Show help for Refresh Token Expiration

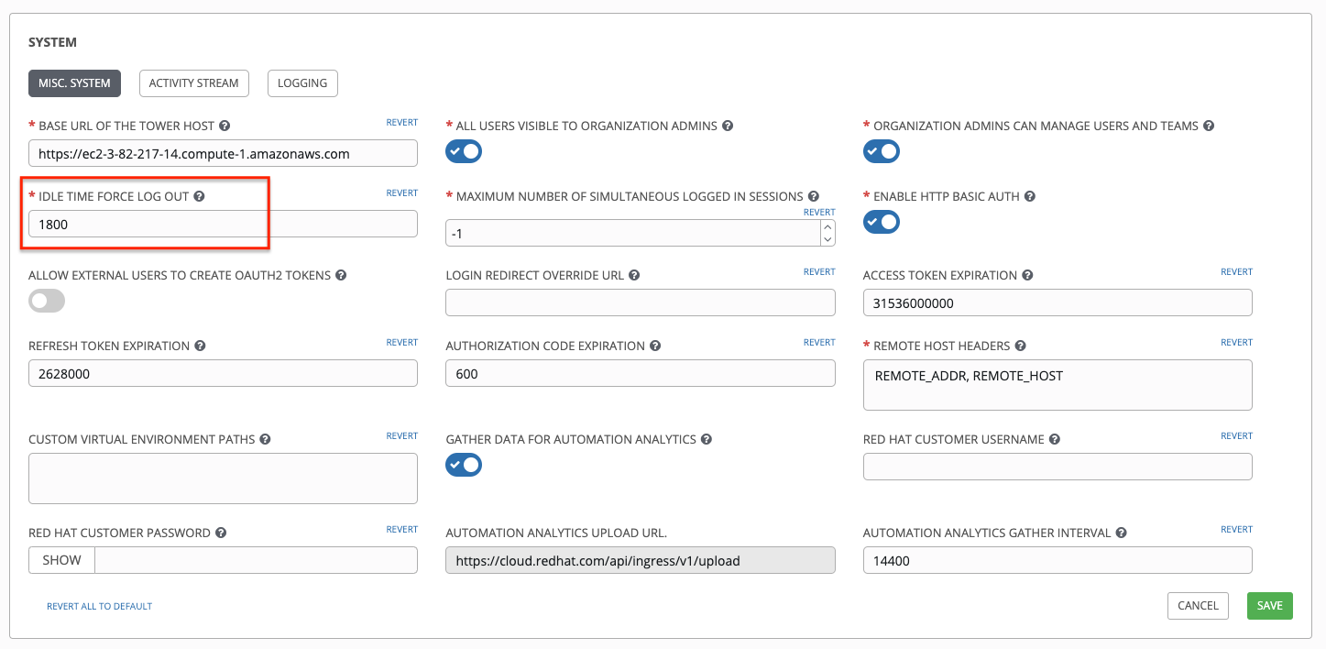pyautogui.click(x=200, y=346)
